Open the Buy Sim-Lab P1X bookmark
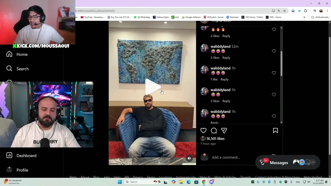331x186 pixels. coord(118,17)
